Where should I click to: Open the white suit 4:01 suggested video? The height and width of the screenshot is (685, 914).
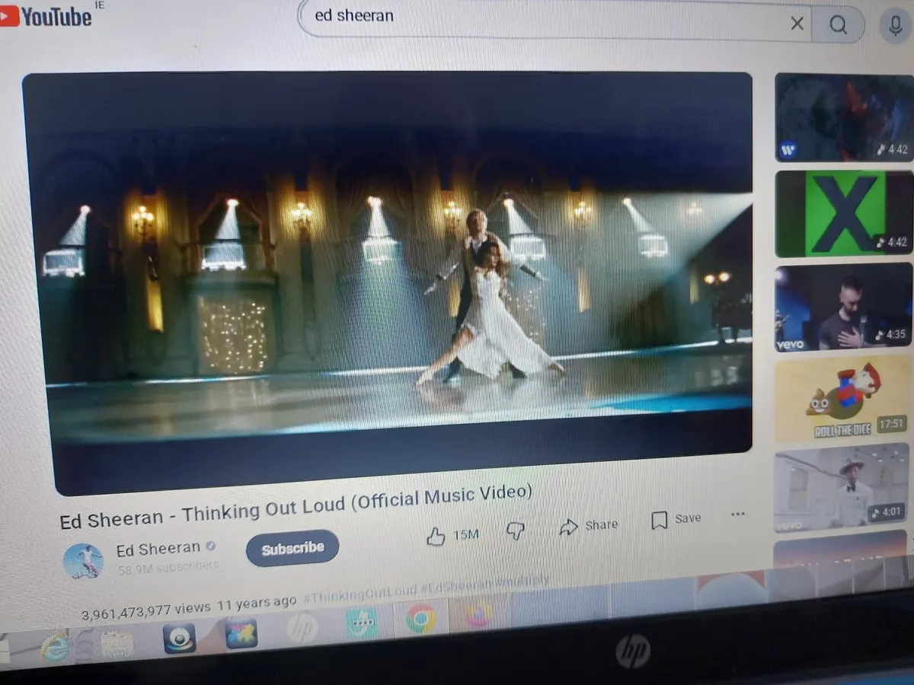tap(842, 487)
